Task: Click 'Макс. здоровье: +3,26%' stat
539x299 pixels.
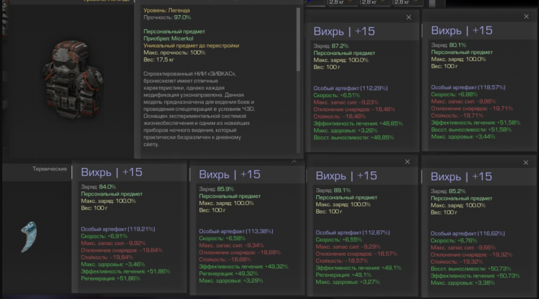Action: tap(345, 131)
